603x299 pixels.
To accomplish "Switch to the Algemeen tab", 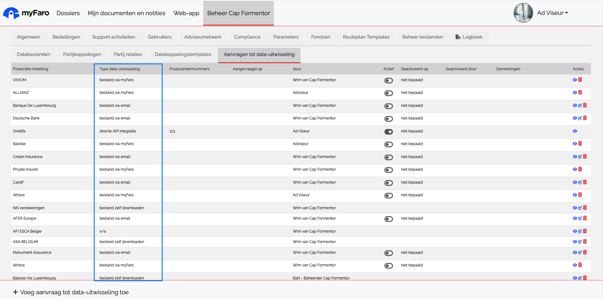I will (x=28, y=37).
